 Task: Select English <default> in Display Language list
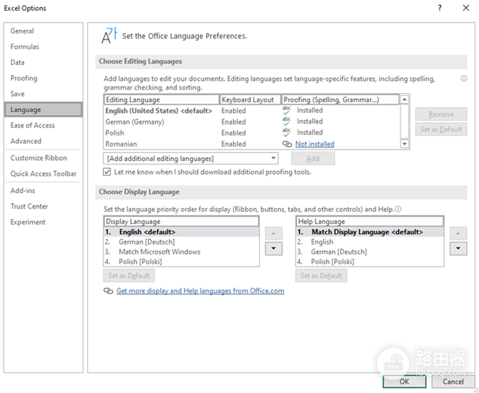(181, 231)
